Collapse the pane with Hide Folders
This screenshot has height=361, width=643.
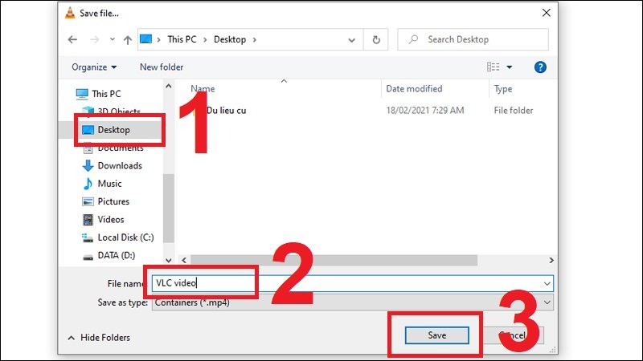[x=98, y=338]
